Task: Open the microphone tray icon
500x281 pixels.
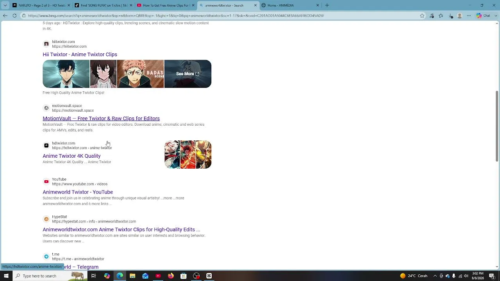Action: click(454, 276)
